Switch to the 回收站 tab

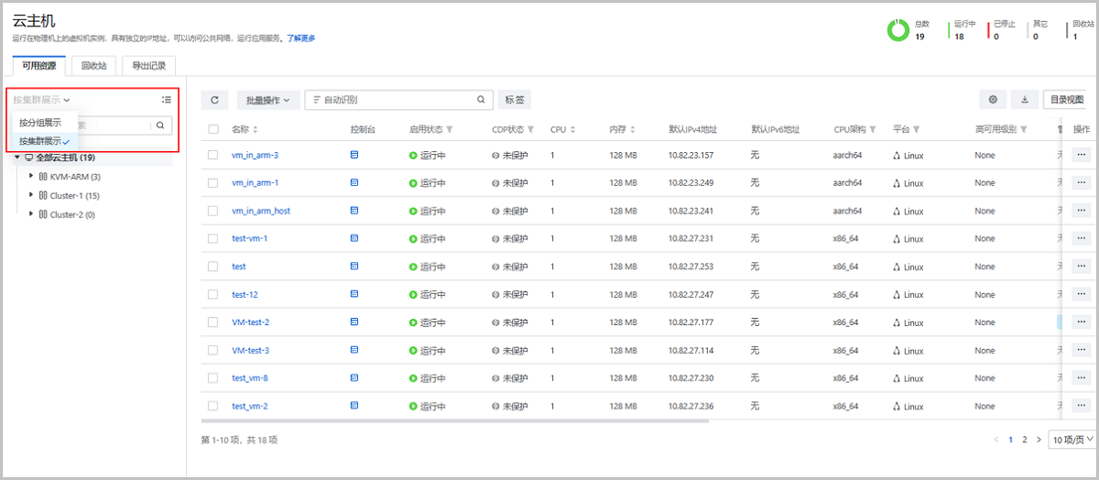[93, 66]
